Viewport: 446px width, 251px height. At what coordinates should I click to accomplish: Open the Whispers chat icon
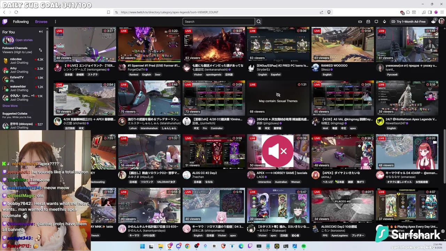point(376,22)
